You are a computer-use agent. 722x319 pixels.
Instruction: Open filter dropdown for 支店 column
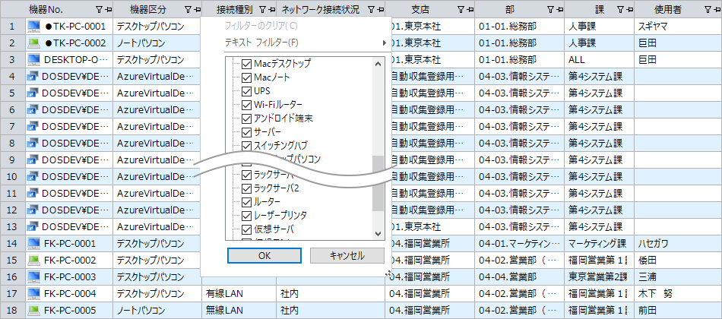461,9
